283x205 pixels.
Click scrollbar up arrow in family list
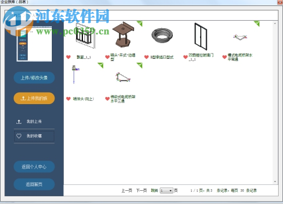tap(275, 23)
